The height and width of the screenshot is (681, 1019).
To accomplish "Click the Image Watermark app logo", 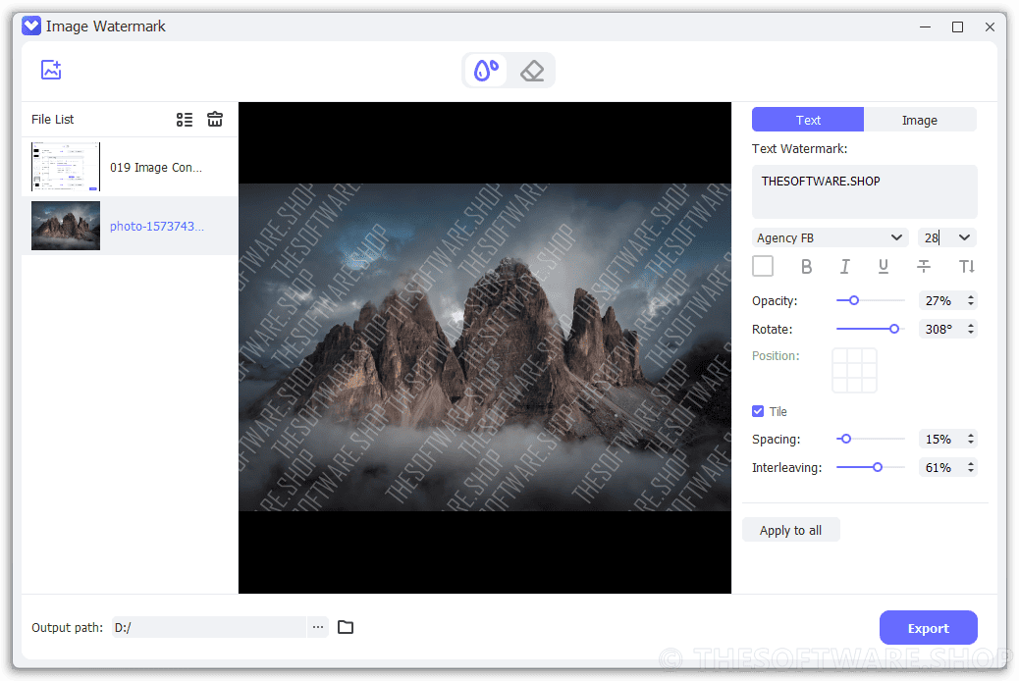I will point(31,26).
